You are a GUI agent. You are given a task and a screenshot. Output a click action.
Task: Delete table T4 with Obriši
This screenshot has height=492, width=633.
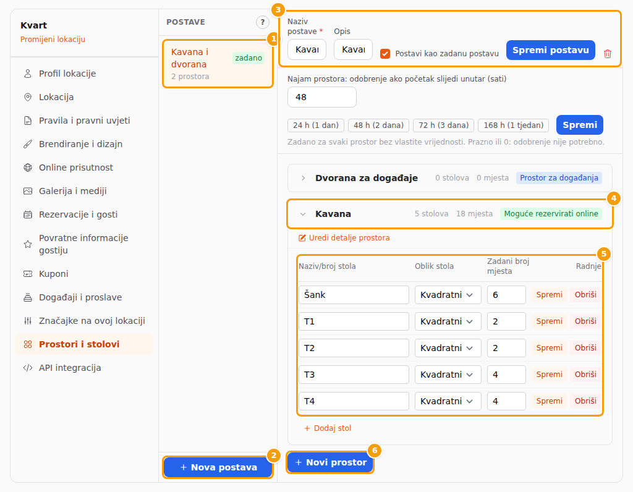(x=585, y=401)
